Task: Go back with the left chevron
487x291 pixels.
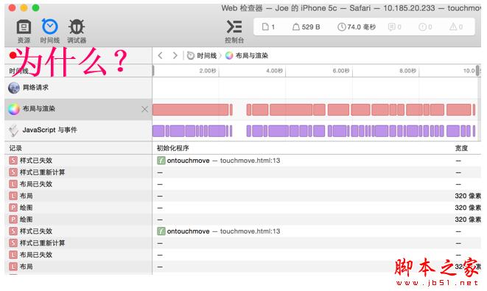Action: click(161, 55)
